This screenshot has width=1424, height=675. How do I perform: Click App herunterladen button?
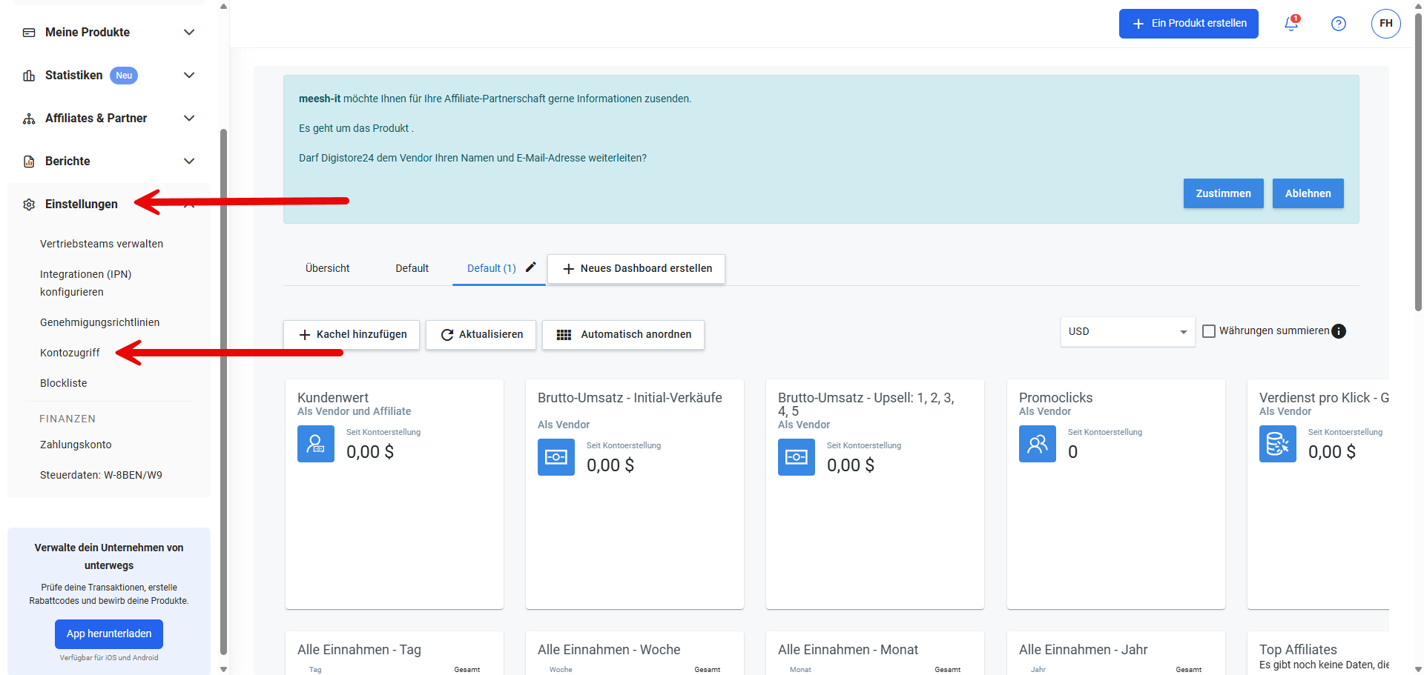coord(109,634)
